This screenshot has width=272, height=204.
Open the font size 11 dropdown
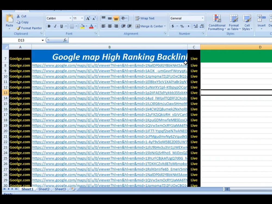pos(82,18)
